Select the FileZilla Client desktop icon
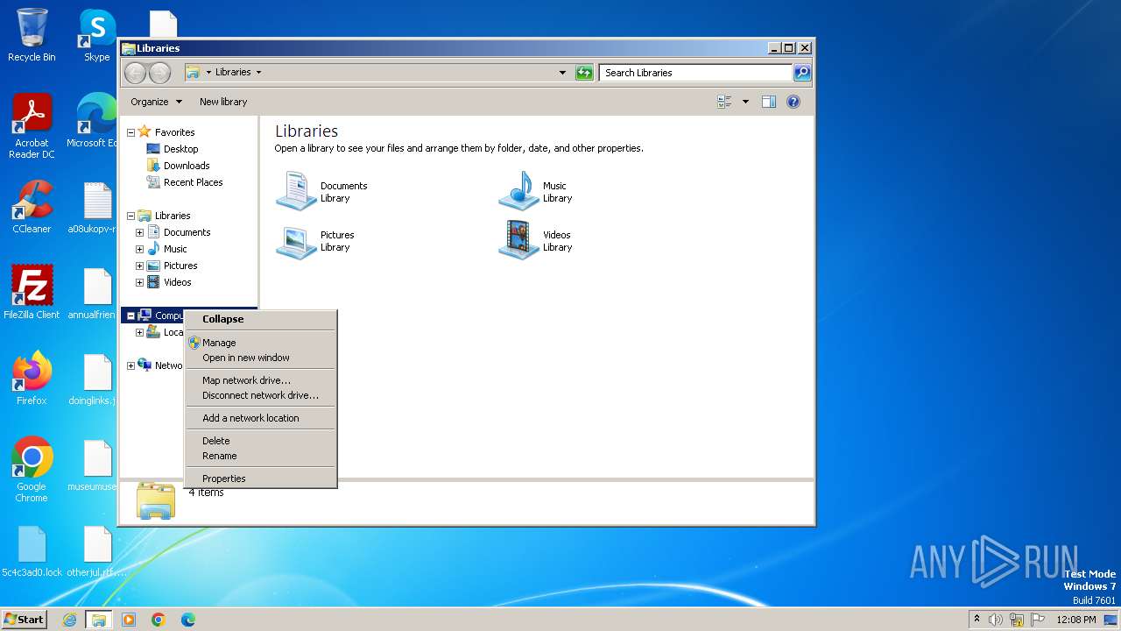The width and height of the screenshot is (1121, 631). (x=32, y=293)
